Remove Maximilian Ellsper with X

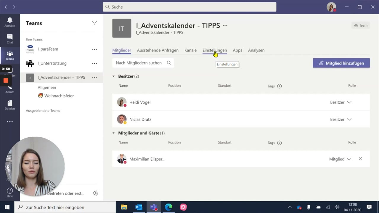(x=360, y=159)
